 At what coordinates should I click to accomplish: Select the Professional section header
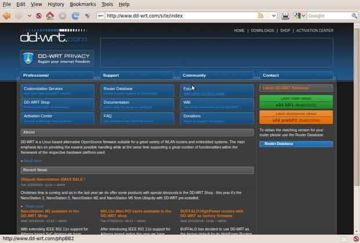tap(57, 76)
